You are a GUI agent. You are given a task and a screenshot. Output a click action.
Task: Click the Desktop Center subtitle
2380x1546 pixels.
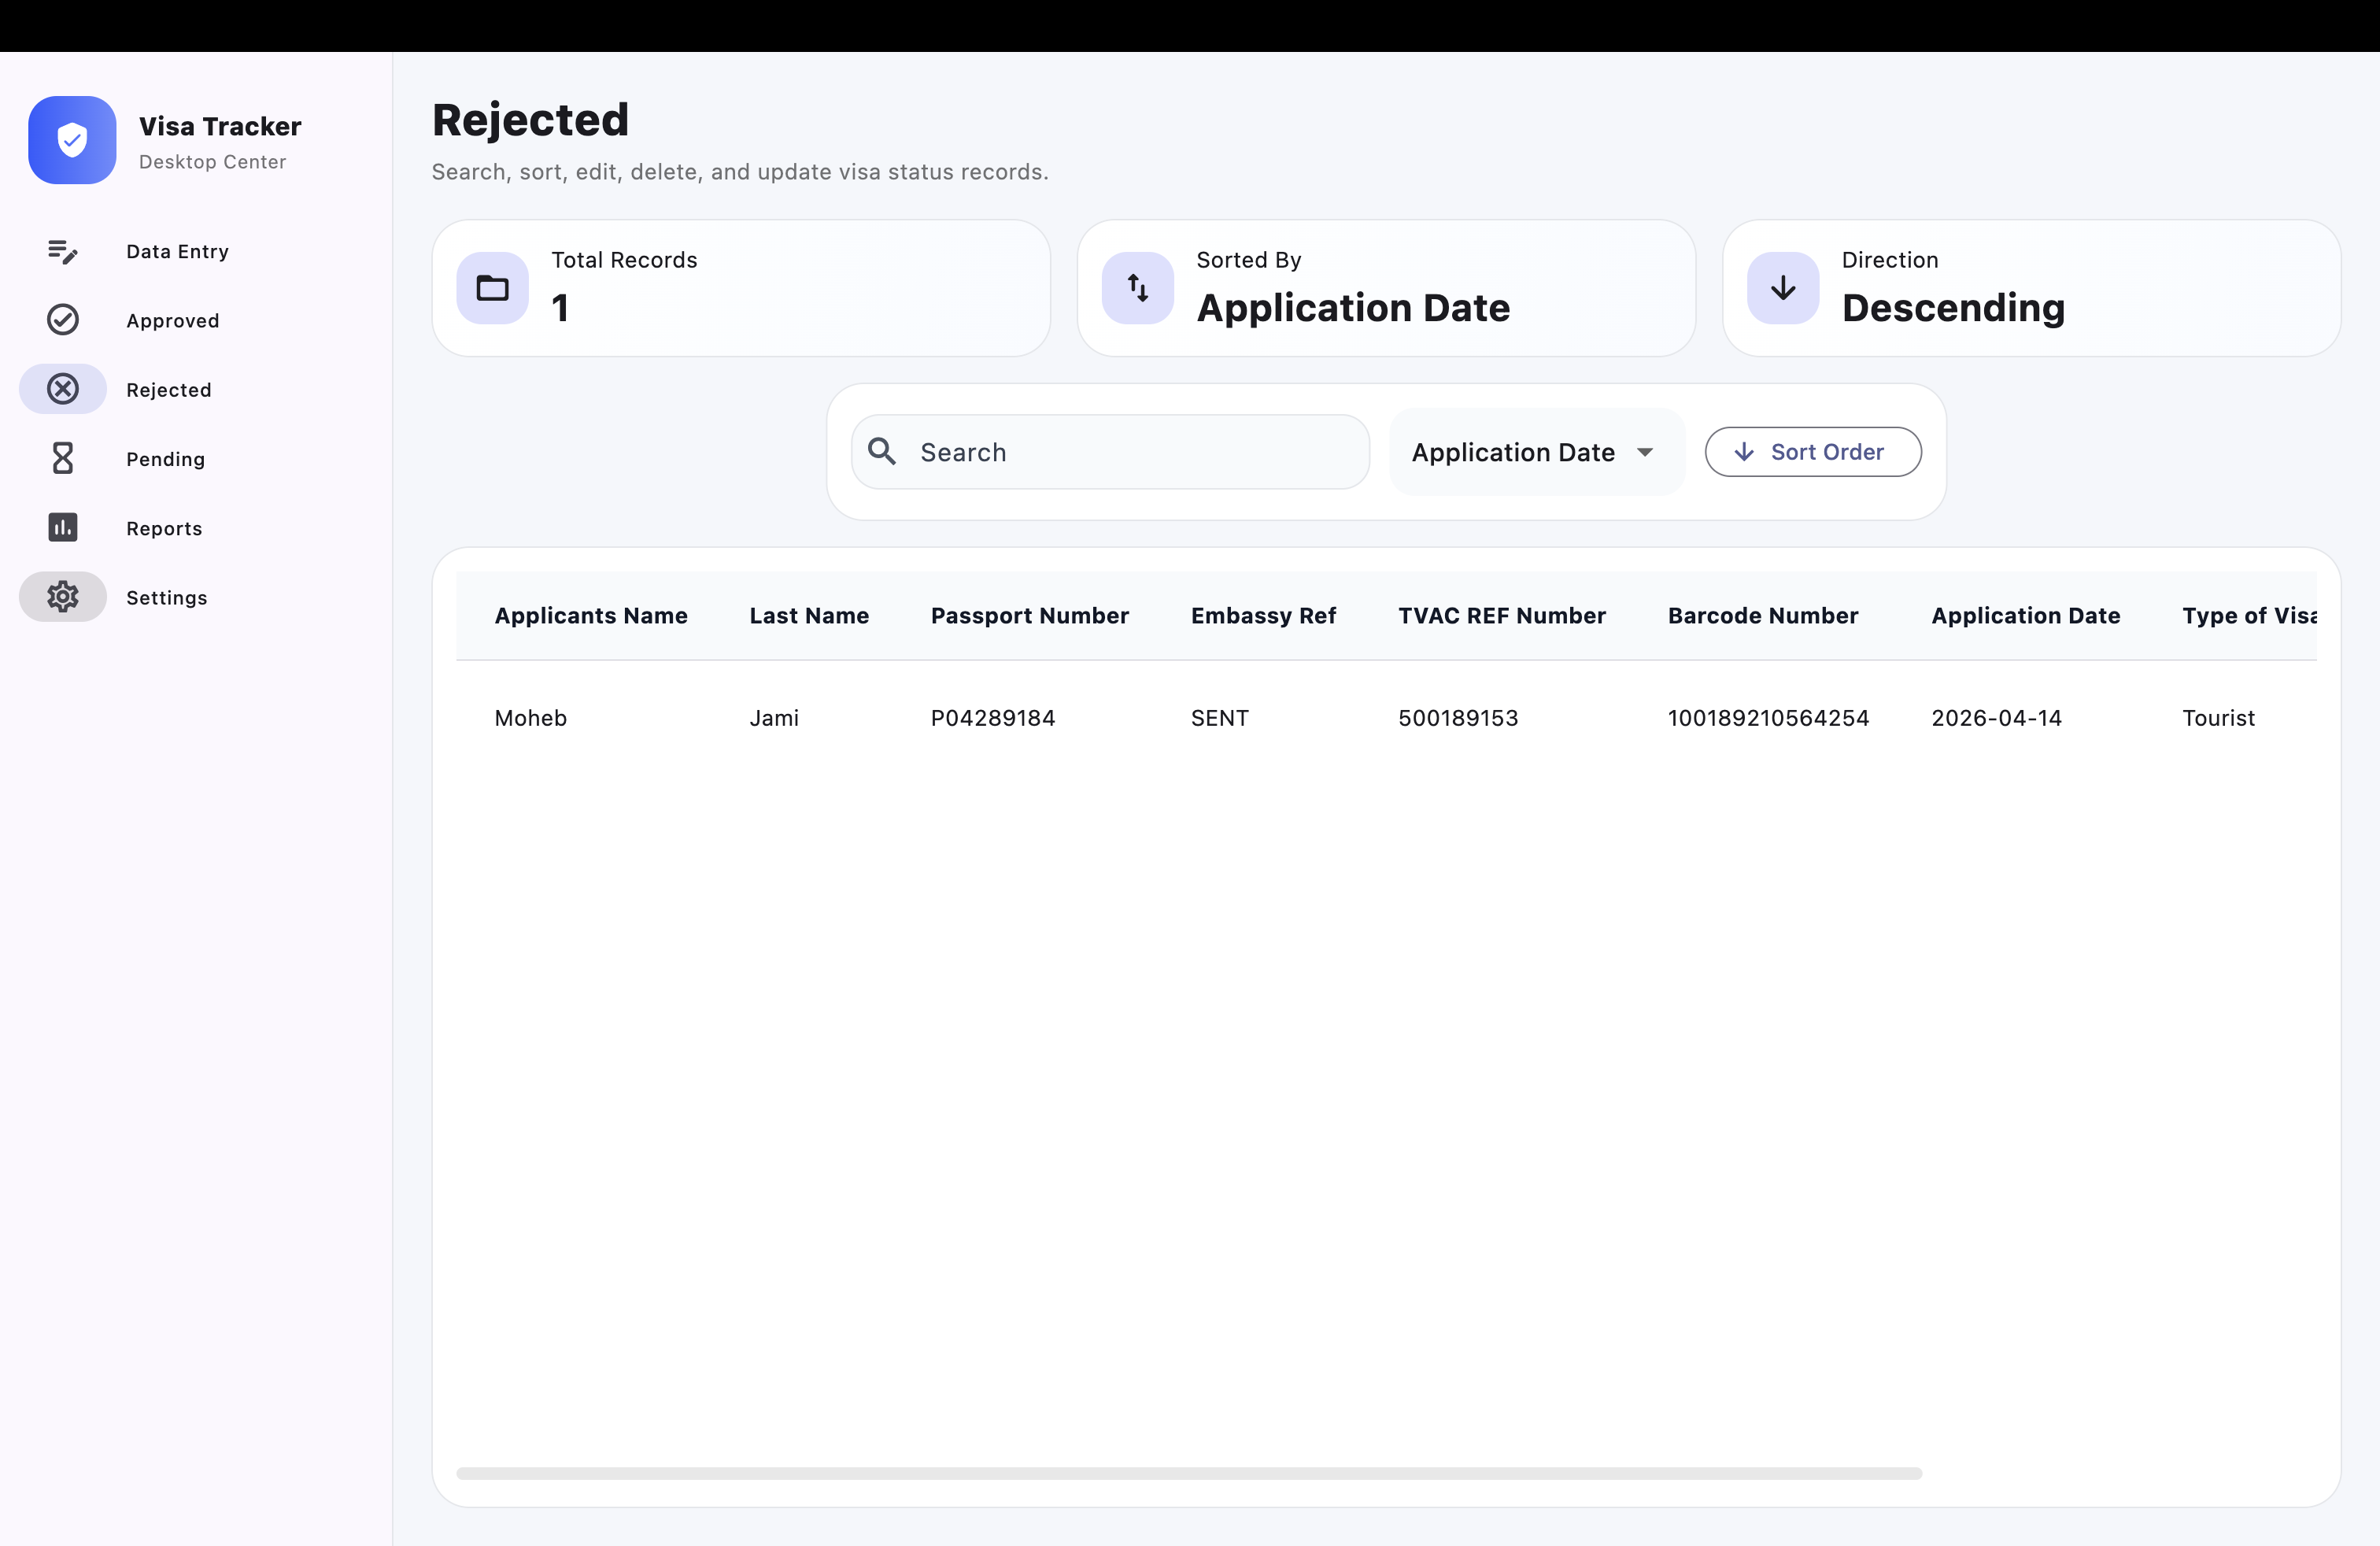pyautogui.click(x=212, y=162)
